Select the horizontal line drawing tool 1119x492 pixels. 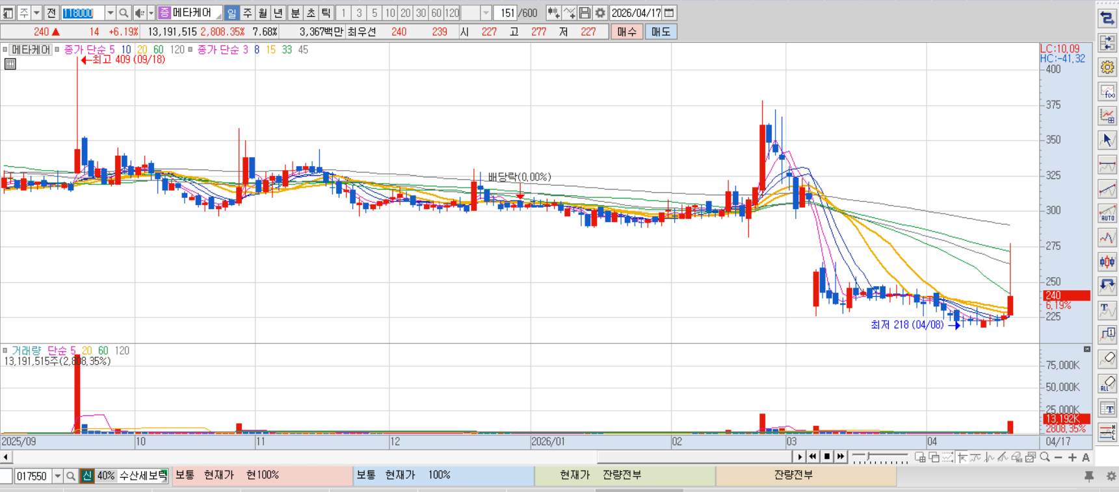click(1107, 164)
